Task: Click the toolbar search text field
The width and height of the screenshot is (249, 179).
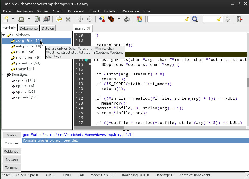Action: pyautogui.click(x=166, y=19)
